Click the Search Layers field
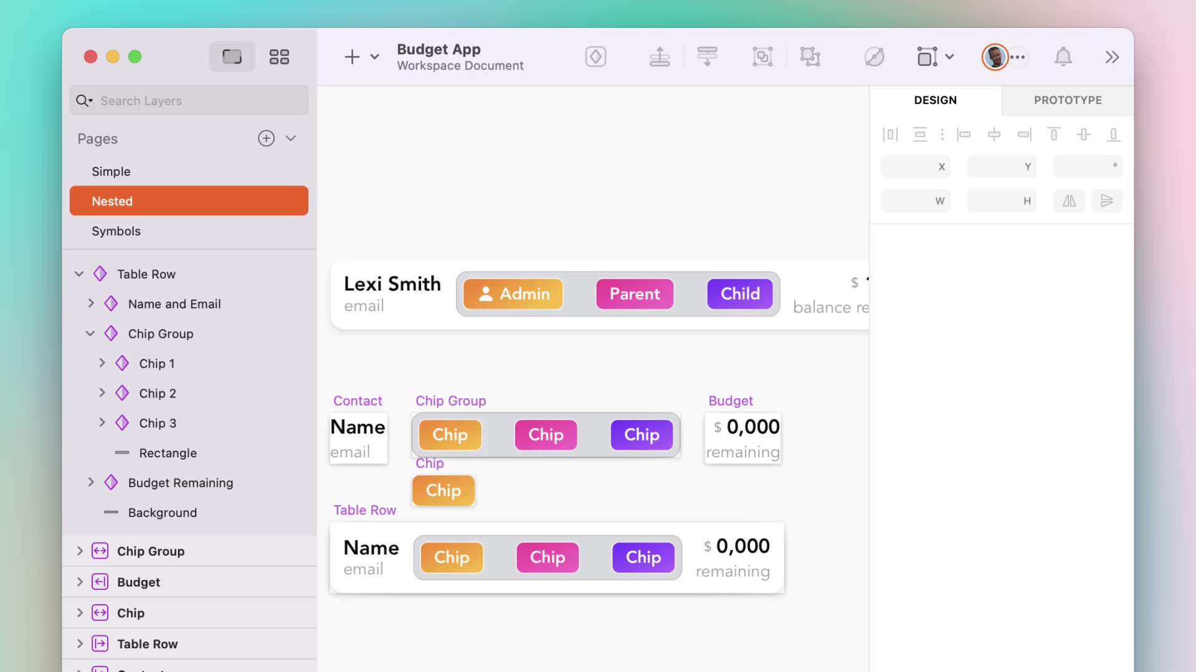1196x672 pixels. (187, 100)
